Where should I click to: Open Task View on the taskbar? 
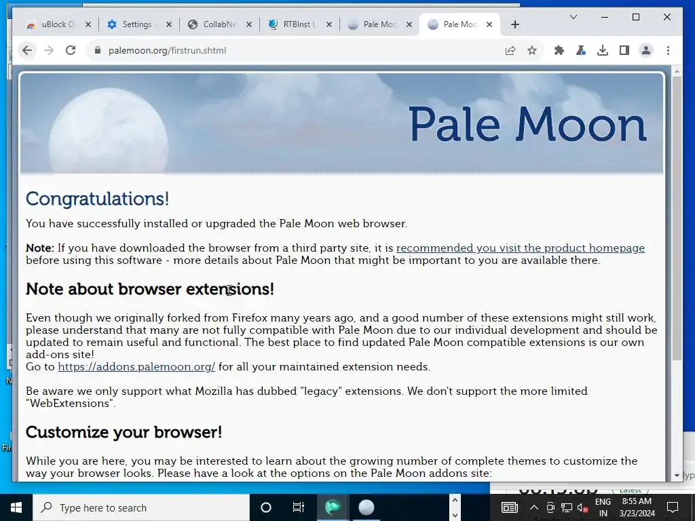(x=299, y=507)
